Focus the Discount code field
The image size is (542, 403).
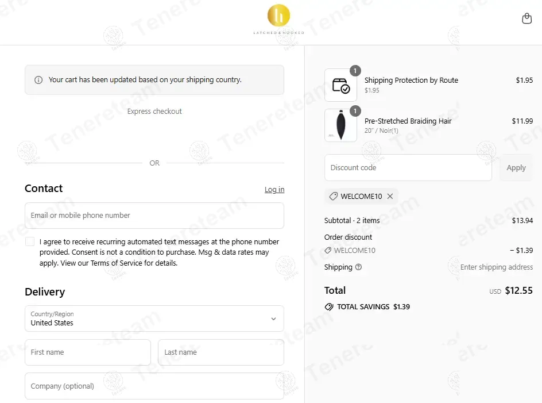408,167
